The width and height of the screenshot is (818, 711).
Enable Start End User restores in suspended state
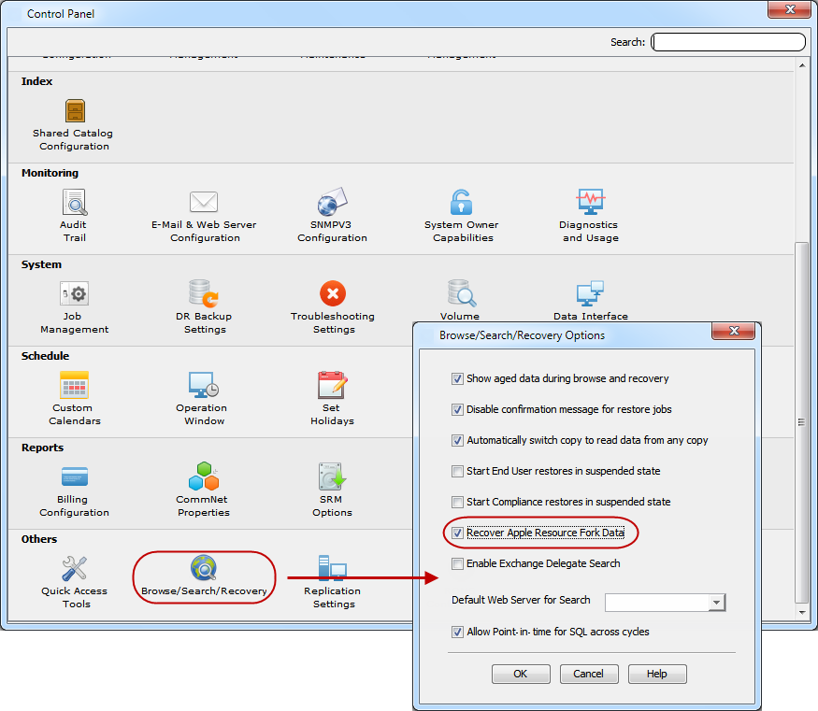point(457,471)
